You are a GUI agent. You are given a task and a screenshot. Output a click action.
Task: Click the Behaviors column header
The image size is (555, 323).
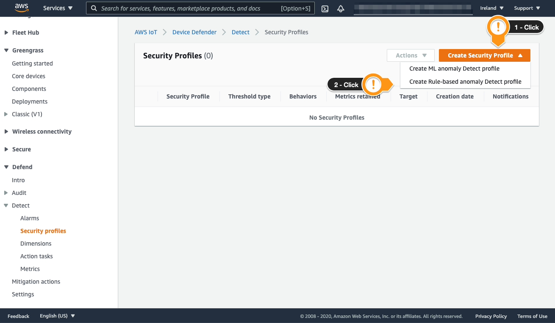point(303,96)
